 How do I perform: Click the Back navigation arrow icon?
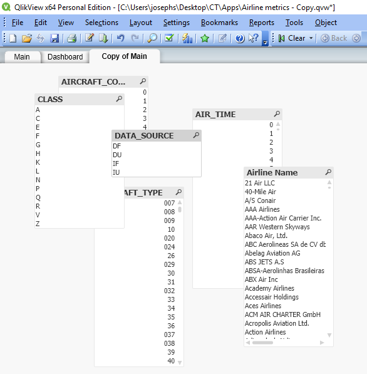click(325, 38)
